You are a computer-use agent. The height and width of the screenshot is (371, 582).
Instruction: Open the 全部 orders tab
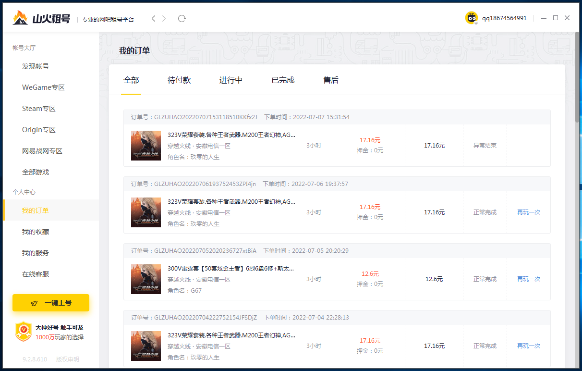(131, 80)
